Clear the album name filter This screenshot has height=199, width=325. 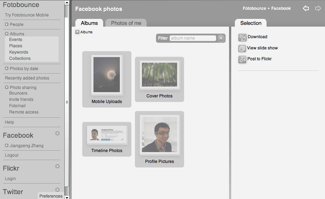(221, 38)
